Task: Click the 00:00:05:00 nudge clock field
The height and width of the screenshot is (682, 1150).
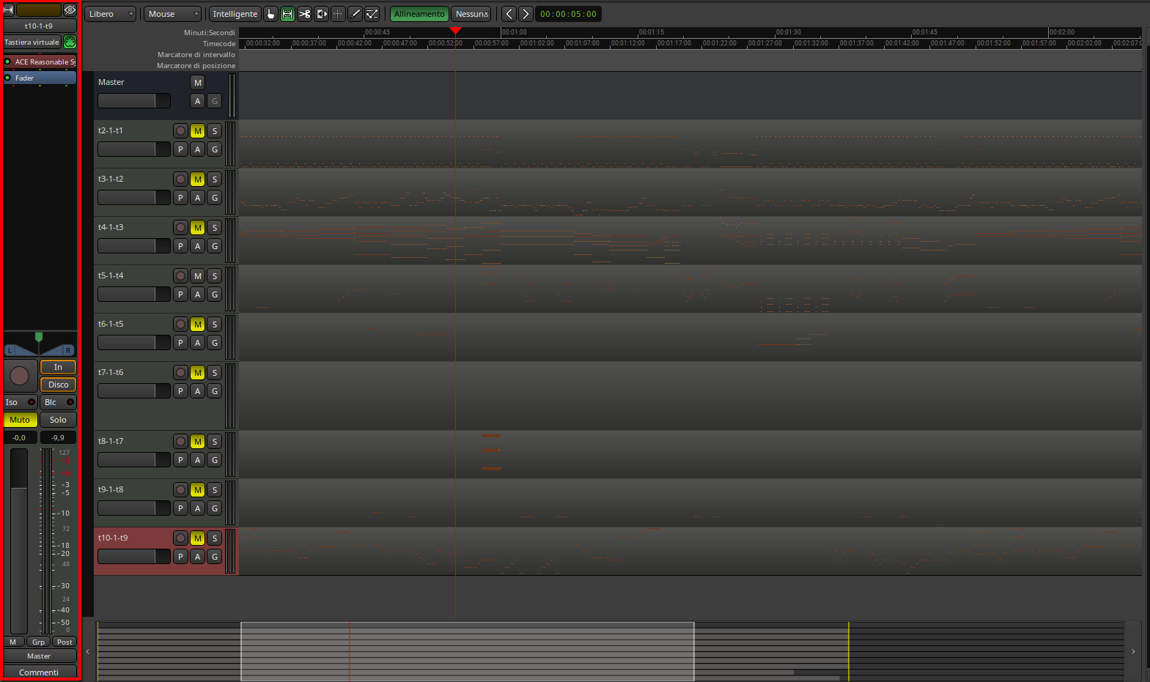Action: click(x=568, y=14)
